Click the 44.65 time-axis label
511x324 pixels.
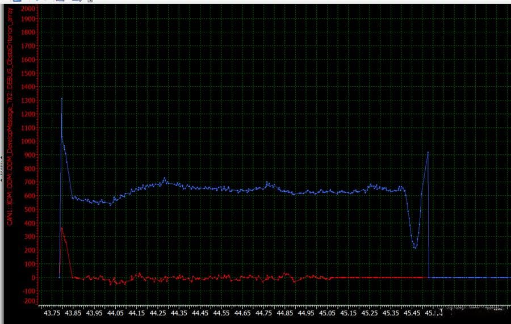point(242,313)
